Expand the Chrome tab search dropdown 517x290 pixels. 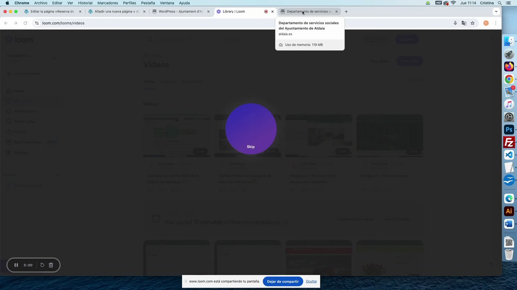point(496,12)
